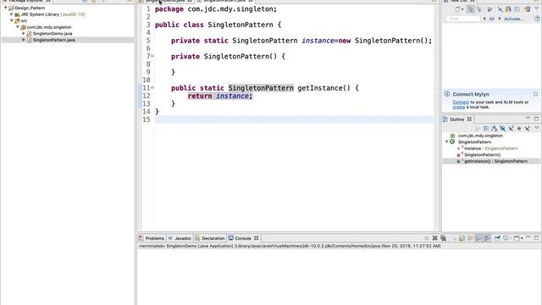
Task: Collapse SingletonPattern class in Outline
Action: [446, 141]
